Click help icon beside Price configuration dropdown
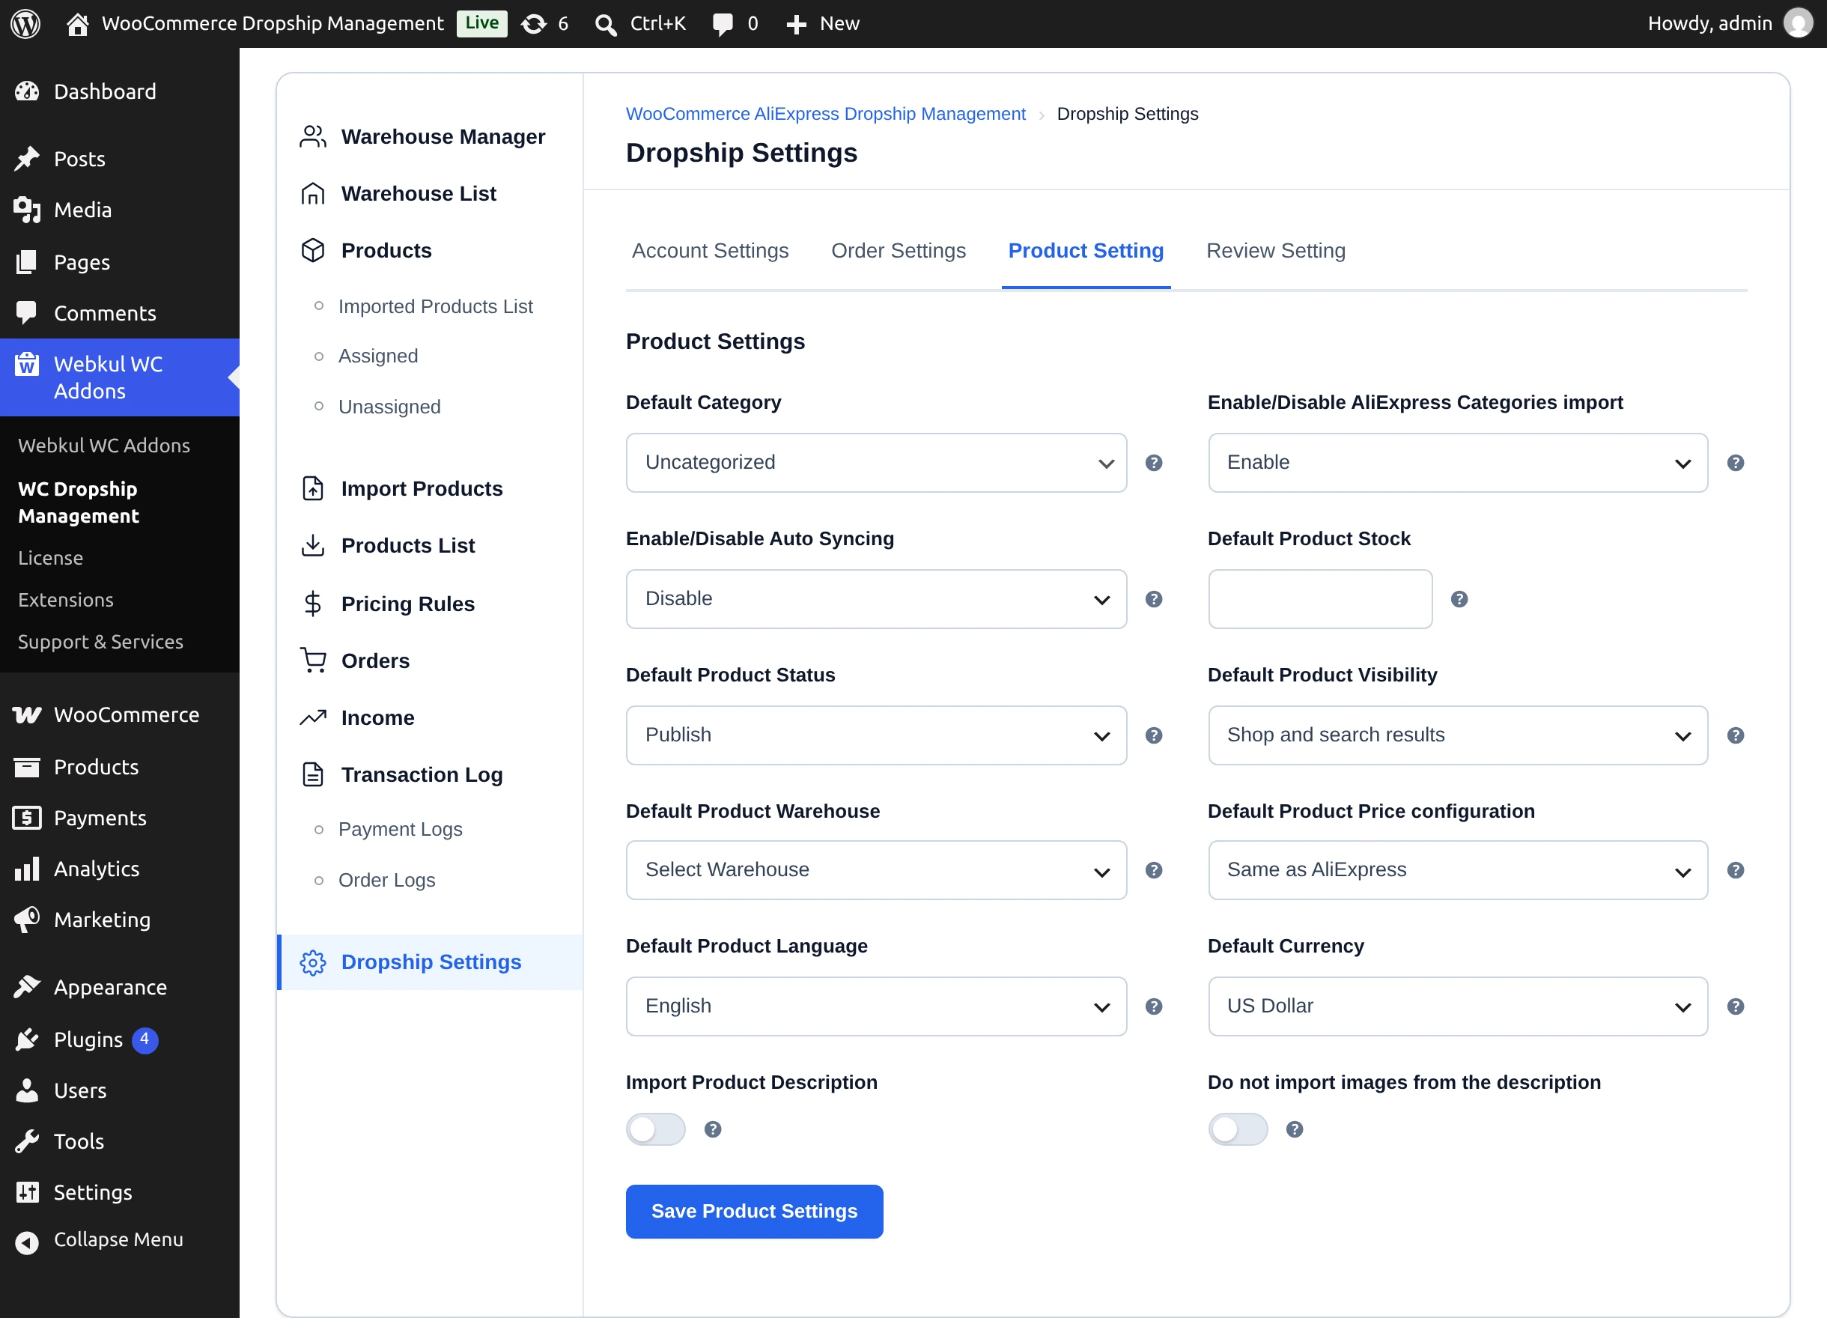1827x1318 pixels. coord(1735,869)
